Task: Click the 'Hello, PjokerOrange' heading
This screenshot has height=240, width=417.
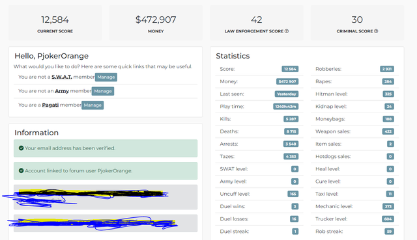Action: (51, 56)
